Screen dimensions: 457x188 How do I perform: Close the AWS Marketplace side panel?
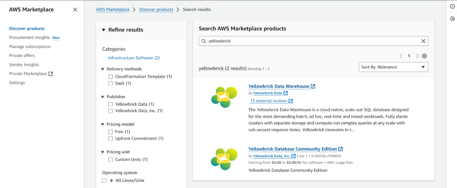(x=75, y=10)
